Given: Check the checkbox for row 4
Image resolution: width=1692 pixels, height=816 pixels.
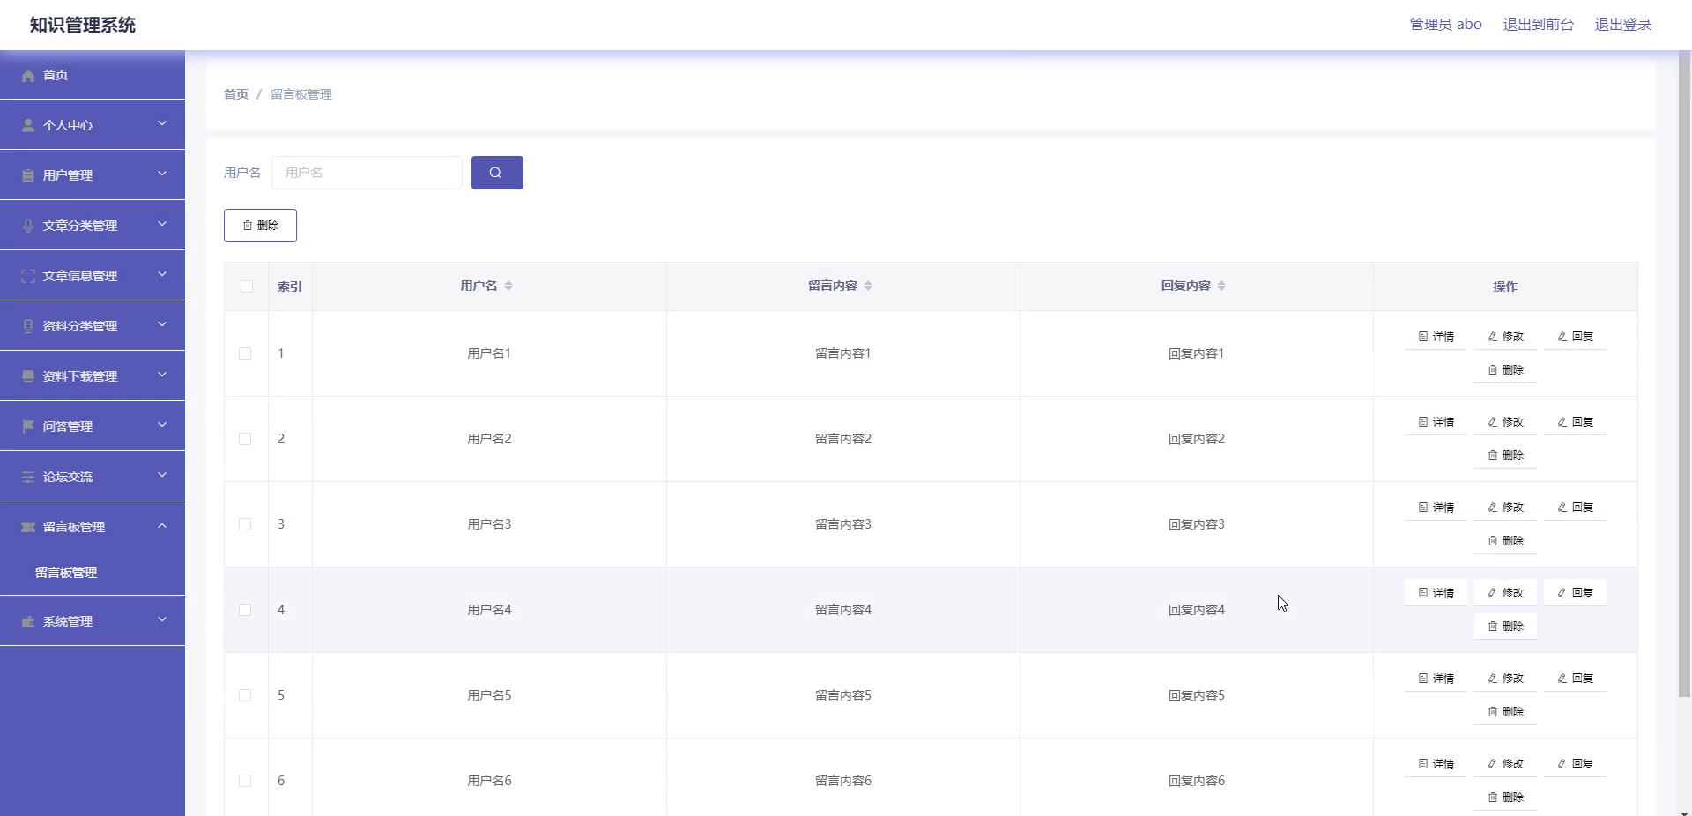Looking at the screenshot, I should (245, 610).
